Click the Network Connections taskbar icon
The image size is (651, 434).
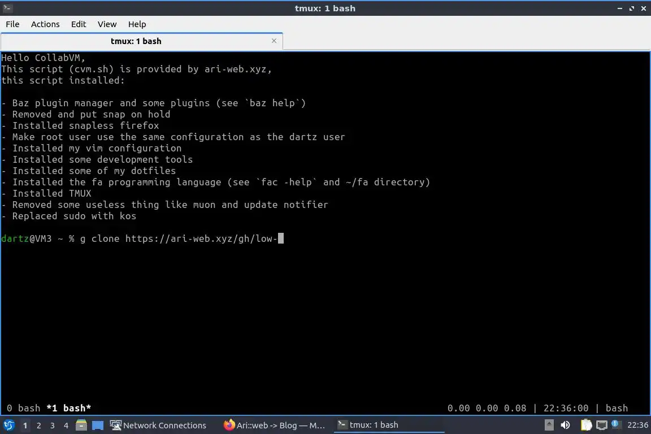pyautogui.click(x=115, y=425)
